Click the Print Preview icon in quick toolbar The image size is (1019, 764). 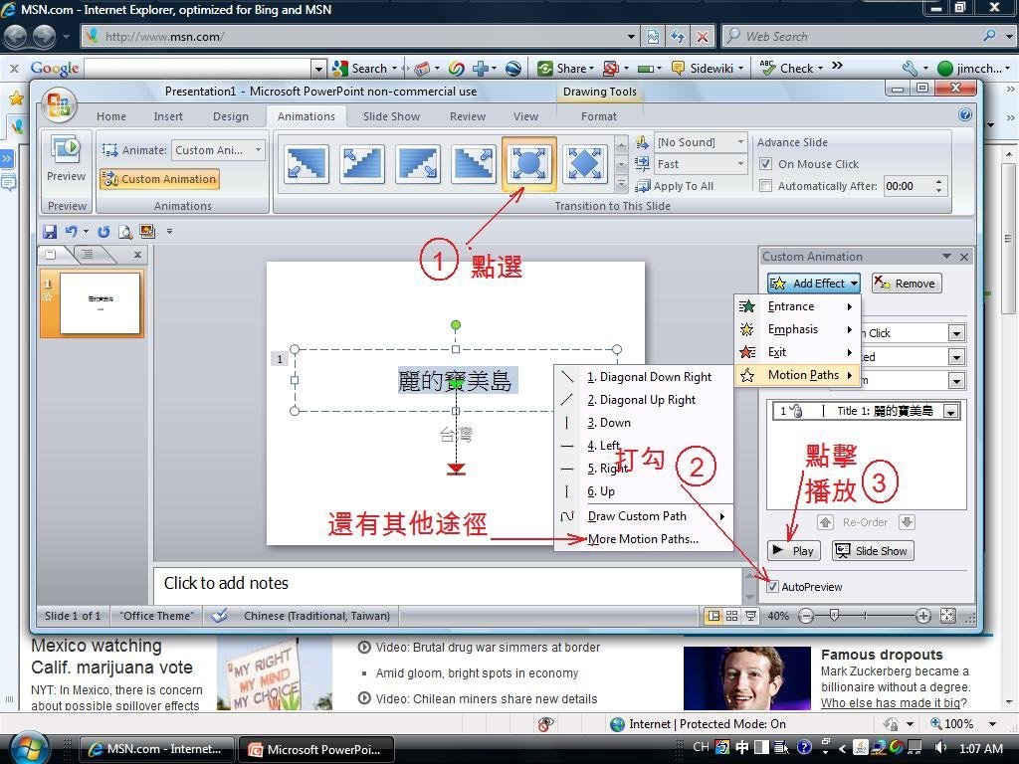[x=124, y=231]
